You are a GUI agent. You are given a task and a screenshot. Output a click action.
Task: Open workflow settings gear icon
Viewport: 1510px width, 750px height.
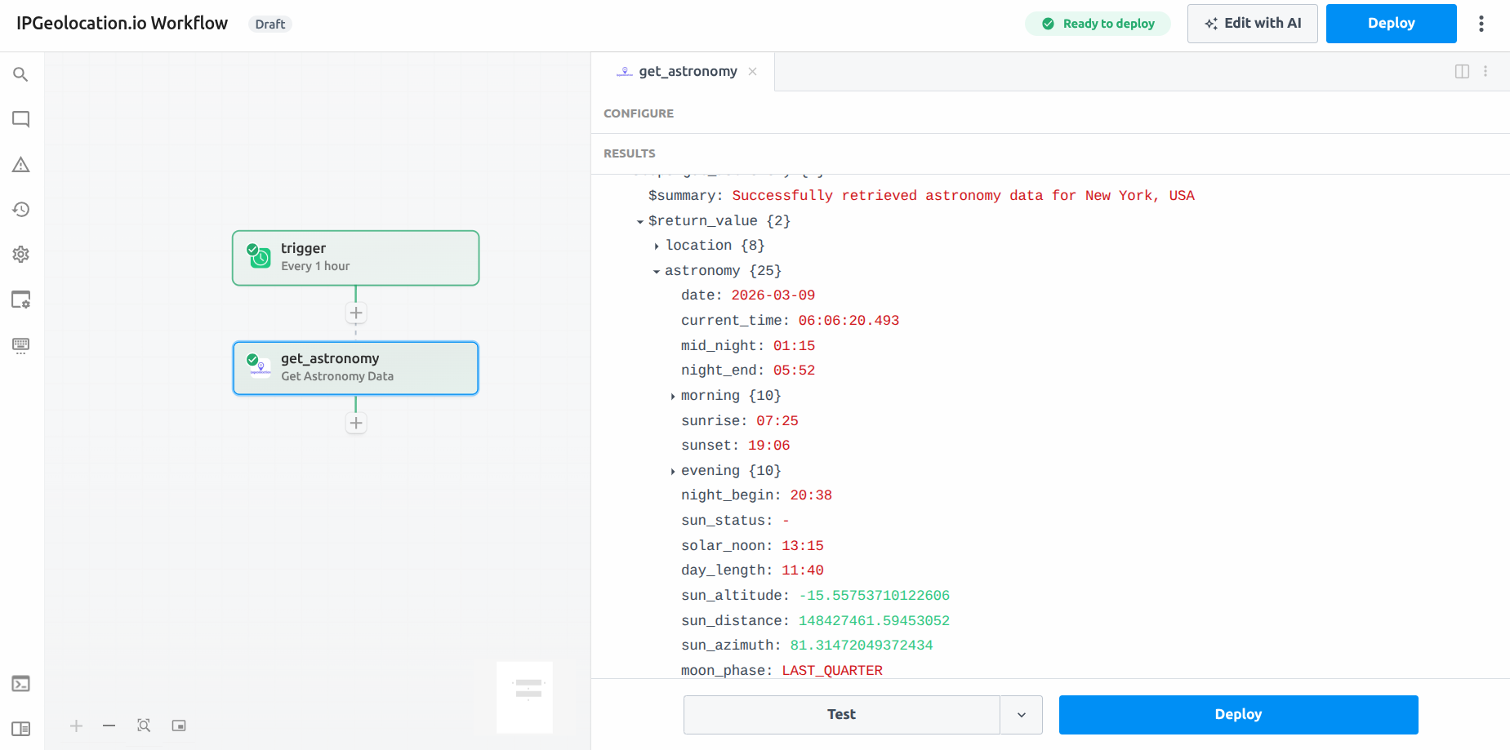point(20,255)
